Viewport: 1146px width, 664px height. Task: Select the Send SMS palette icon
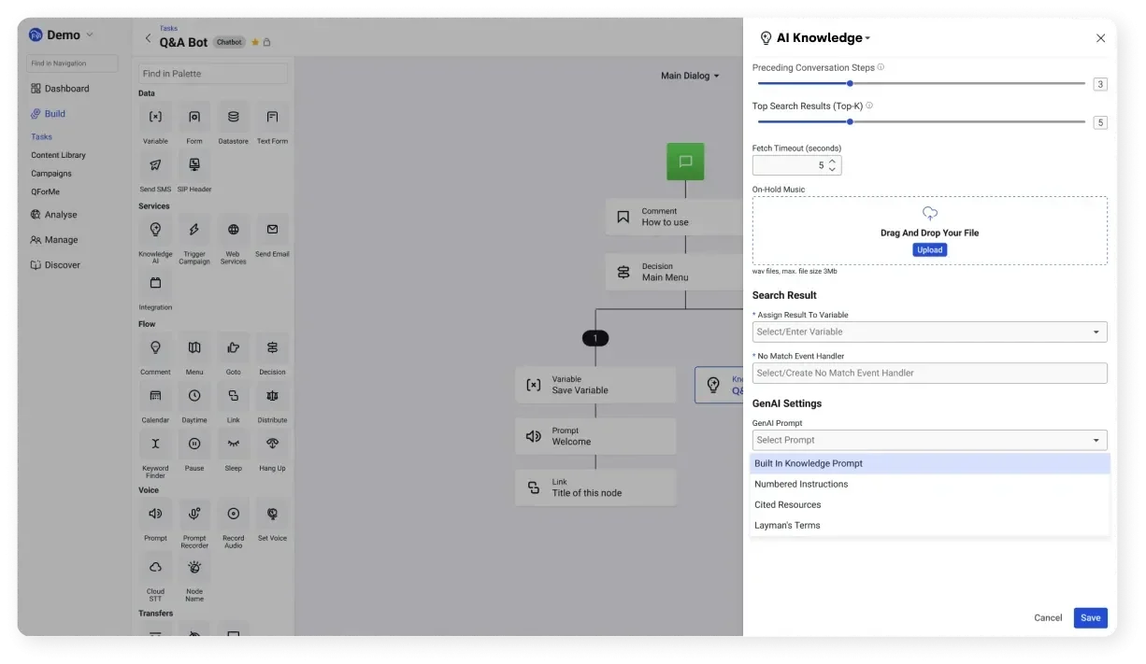click(155, 165)
